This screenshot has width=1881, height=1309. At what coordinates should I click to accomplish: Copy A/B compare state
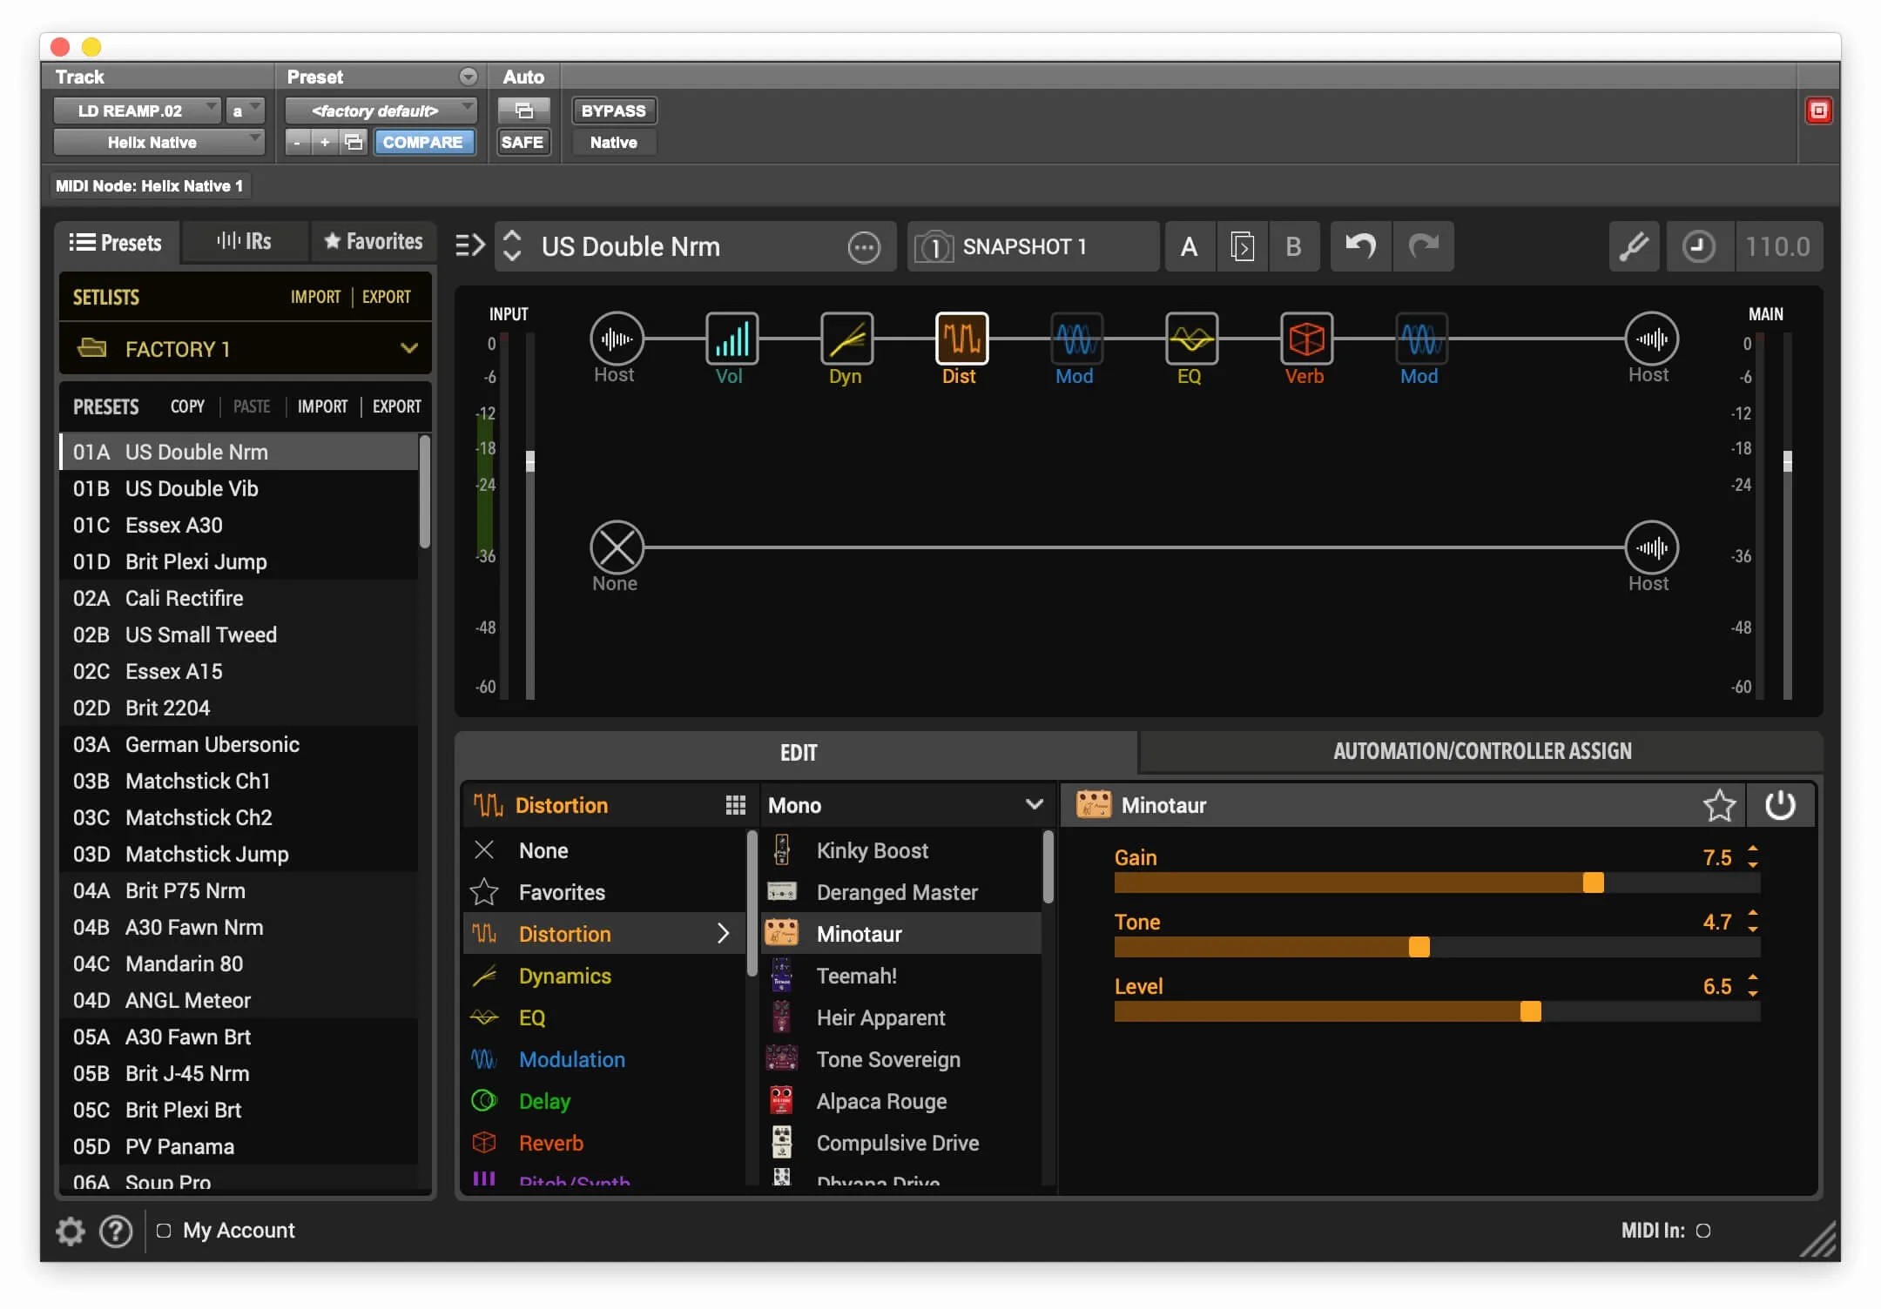coord(1242,246)
